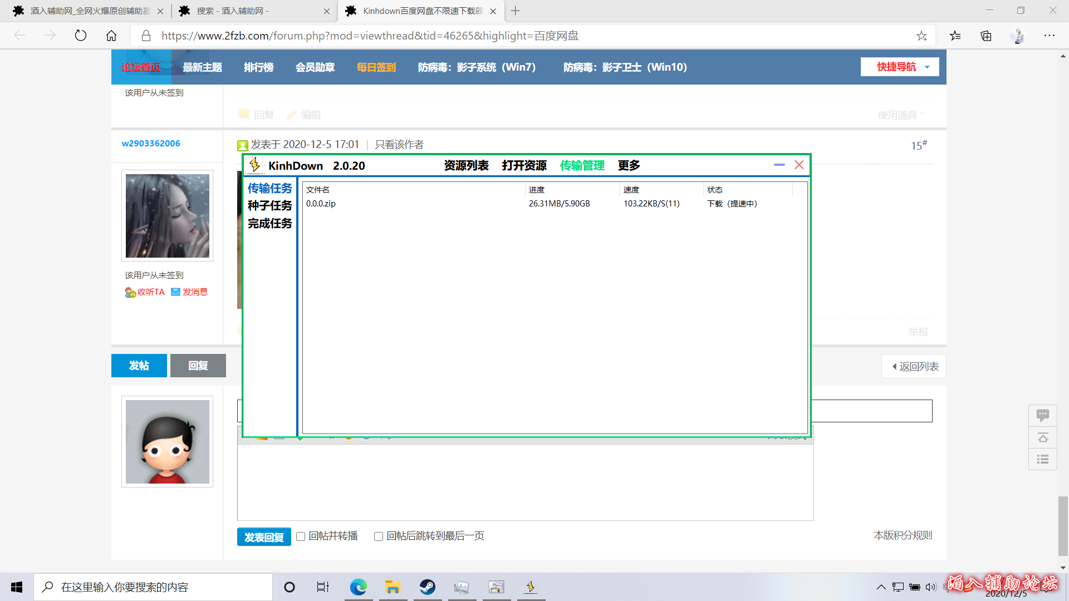Click scroll-to-top icon in right sidebar
The image size is (1069, 601).
[1043, 437]
